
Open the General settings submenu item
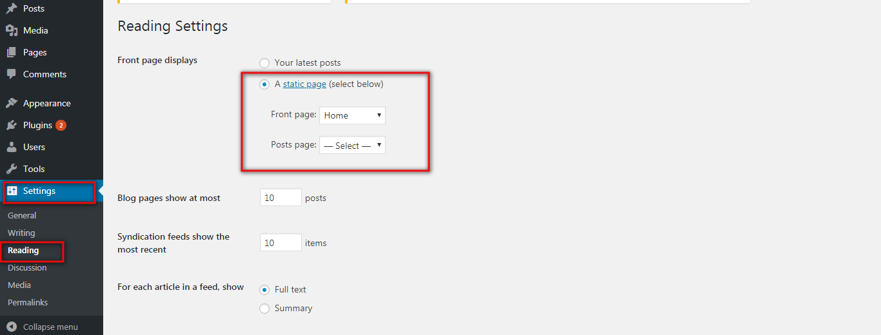point(22,215)
